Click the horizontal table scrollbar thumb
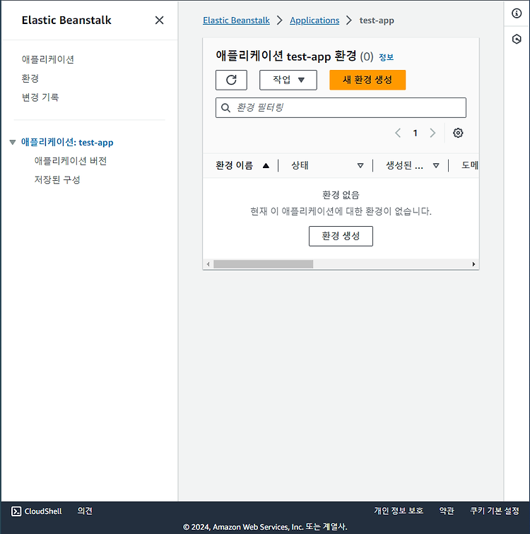 [264, 264]
